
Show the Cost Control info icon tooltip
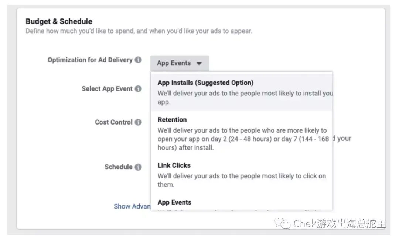coord(138,122)
